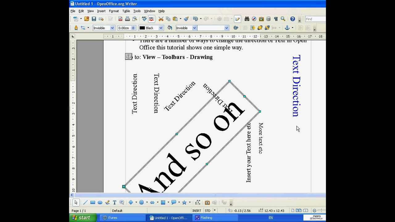
Task: Click the Area fill bucket icon
Action: pos(169,28)
